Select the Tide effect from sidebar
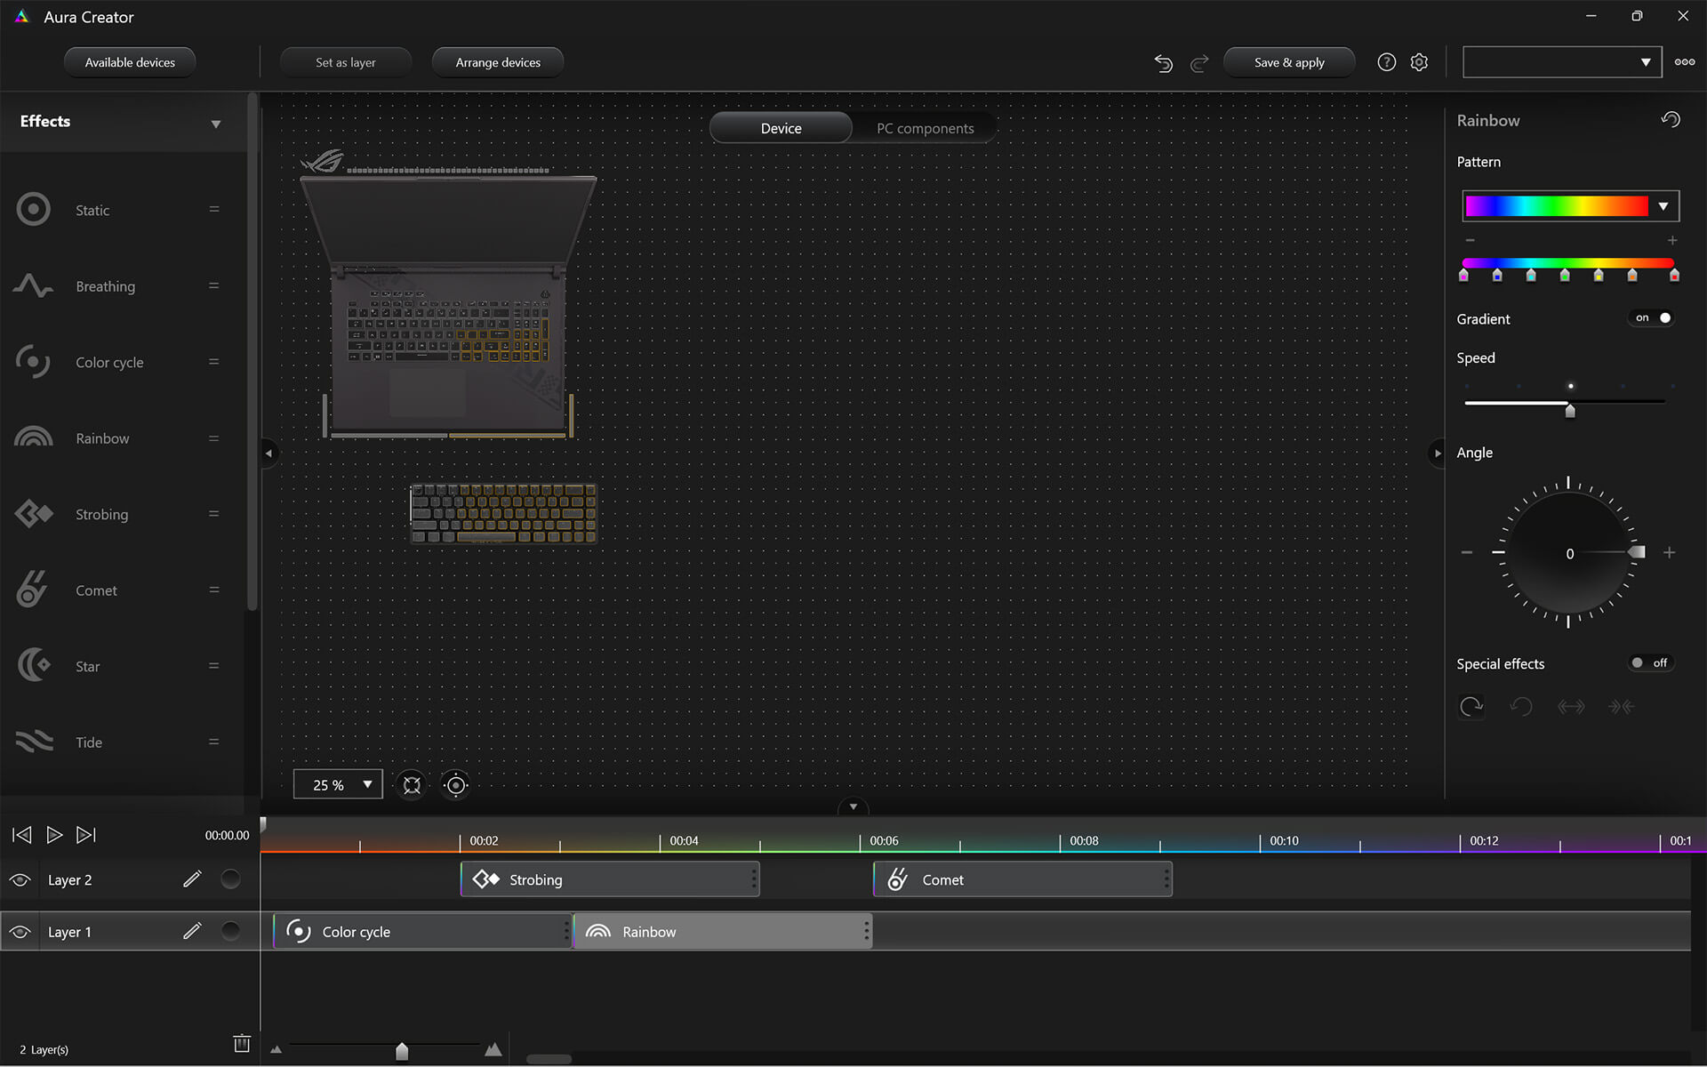 (x=87, y=742)
